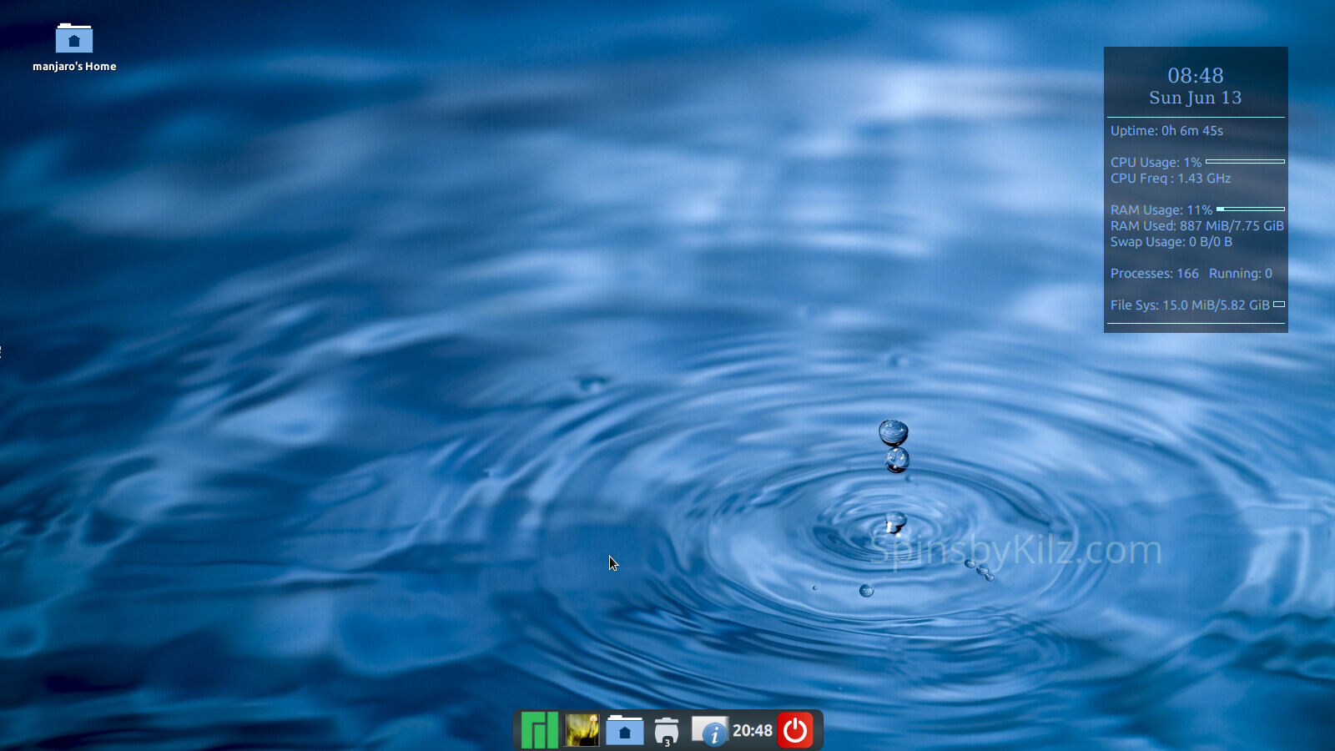Click the "manjaro's Home" icon label text
This screenshot has height=751, width=1335.
click(x=74, y=67)
